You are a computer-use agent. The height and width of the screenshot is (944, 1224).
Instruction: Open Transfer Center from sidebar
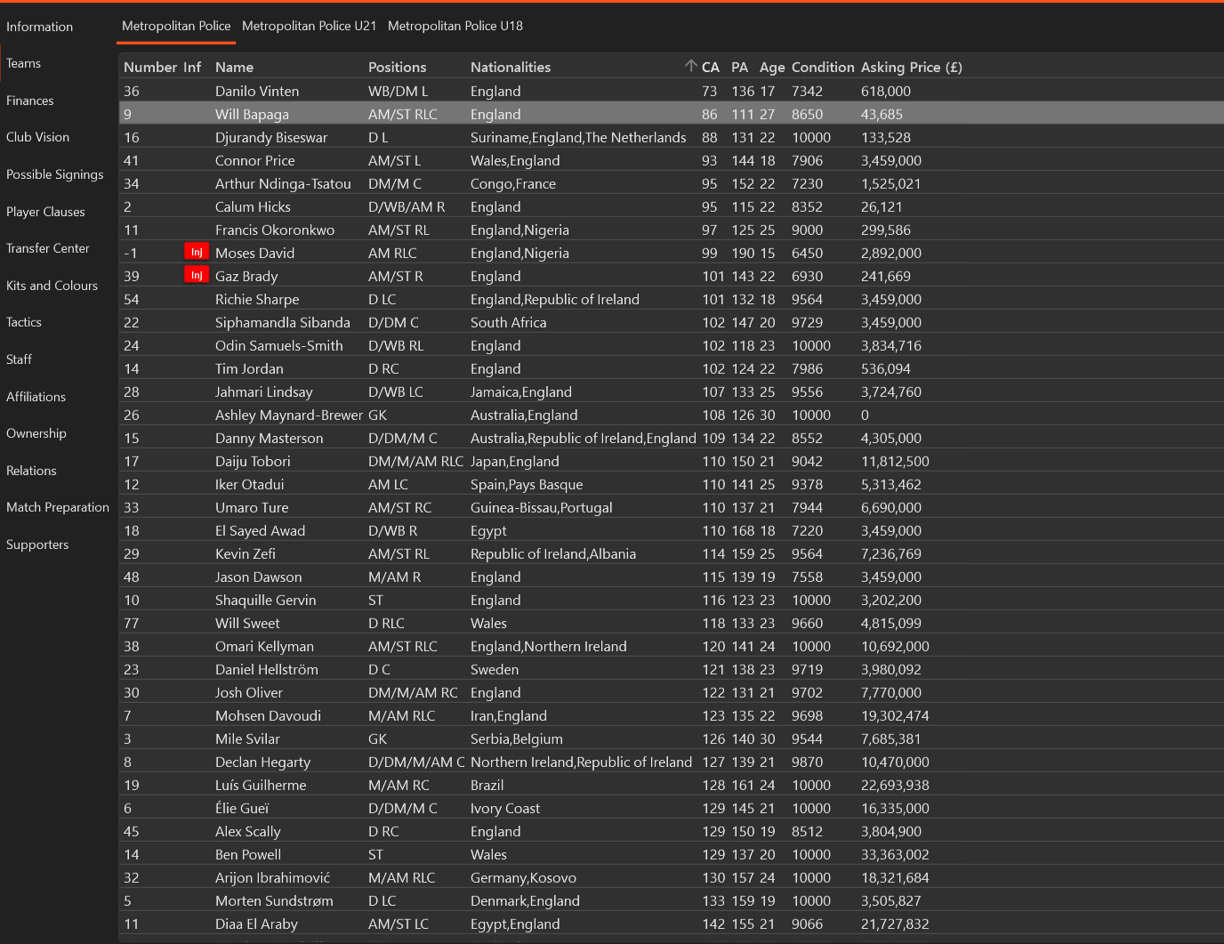(x=48, y=248)
